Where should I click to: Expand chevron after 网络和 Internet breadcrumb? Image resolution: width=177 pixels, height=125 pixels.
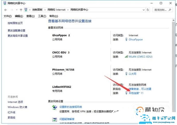point(68,10)
